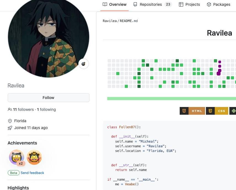The width and height of the screenshot is (236, 190).
Task: Select the 'self.username = "Ravilea";' code line
Action: coord(141,146)
